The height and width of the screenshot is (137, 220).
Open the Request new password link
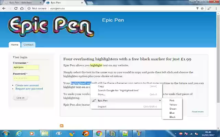tap(29, 89)
